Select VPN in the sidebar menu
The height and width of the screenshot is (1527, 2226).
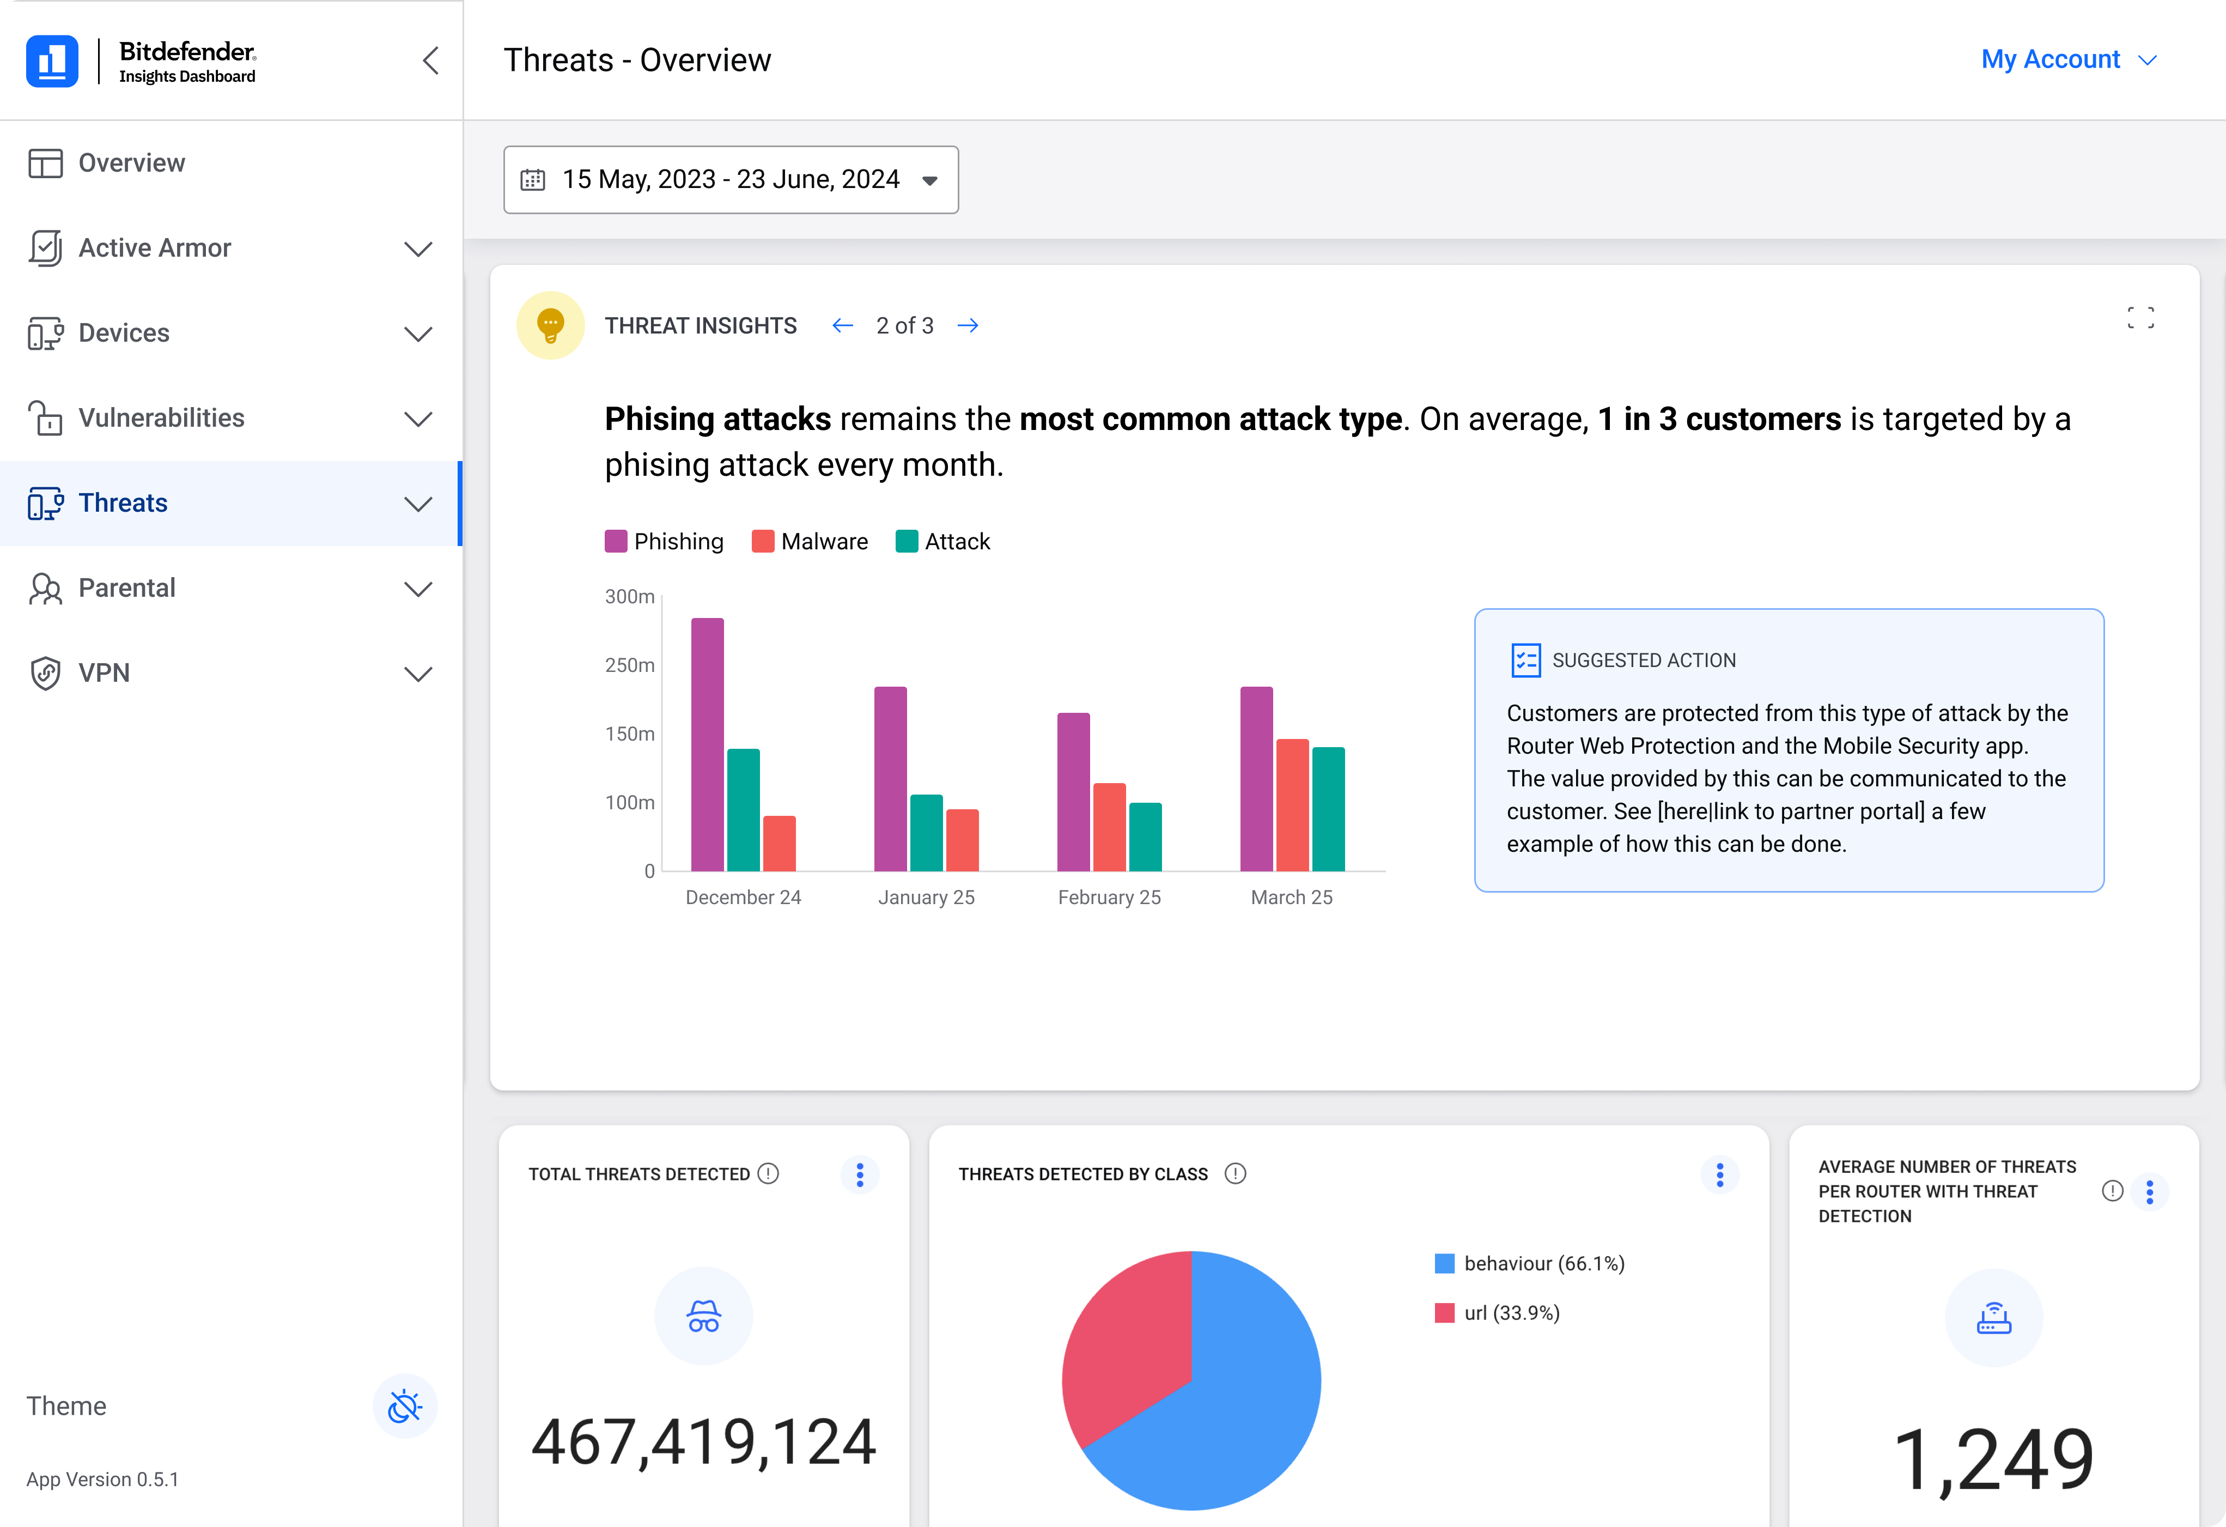click(x=231, y=674)
